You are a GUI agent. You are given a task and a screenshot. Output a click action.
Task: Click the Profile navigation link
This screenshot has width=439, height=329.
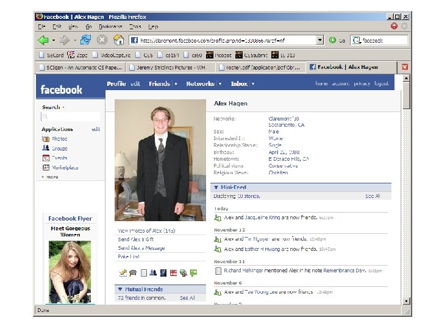point(116,83)
